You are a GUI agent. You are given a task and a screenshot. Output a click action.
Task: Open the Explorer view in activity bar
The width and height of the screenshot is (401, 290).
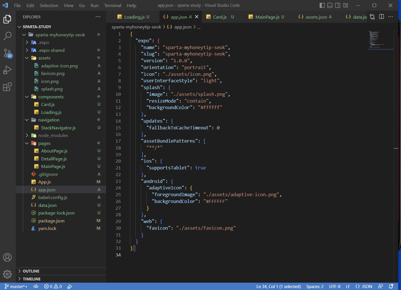7,19
